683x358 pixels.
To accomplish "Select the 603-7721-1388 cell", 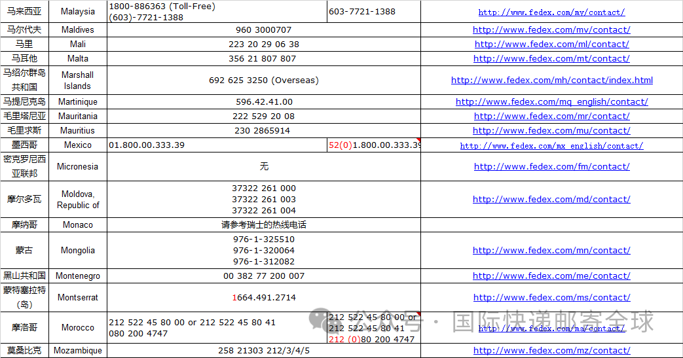I will click(x=374, y=12).
